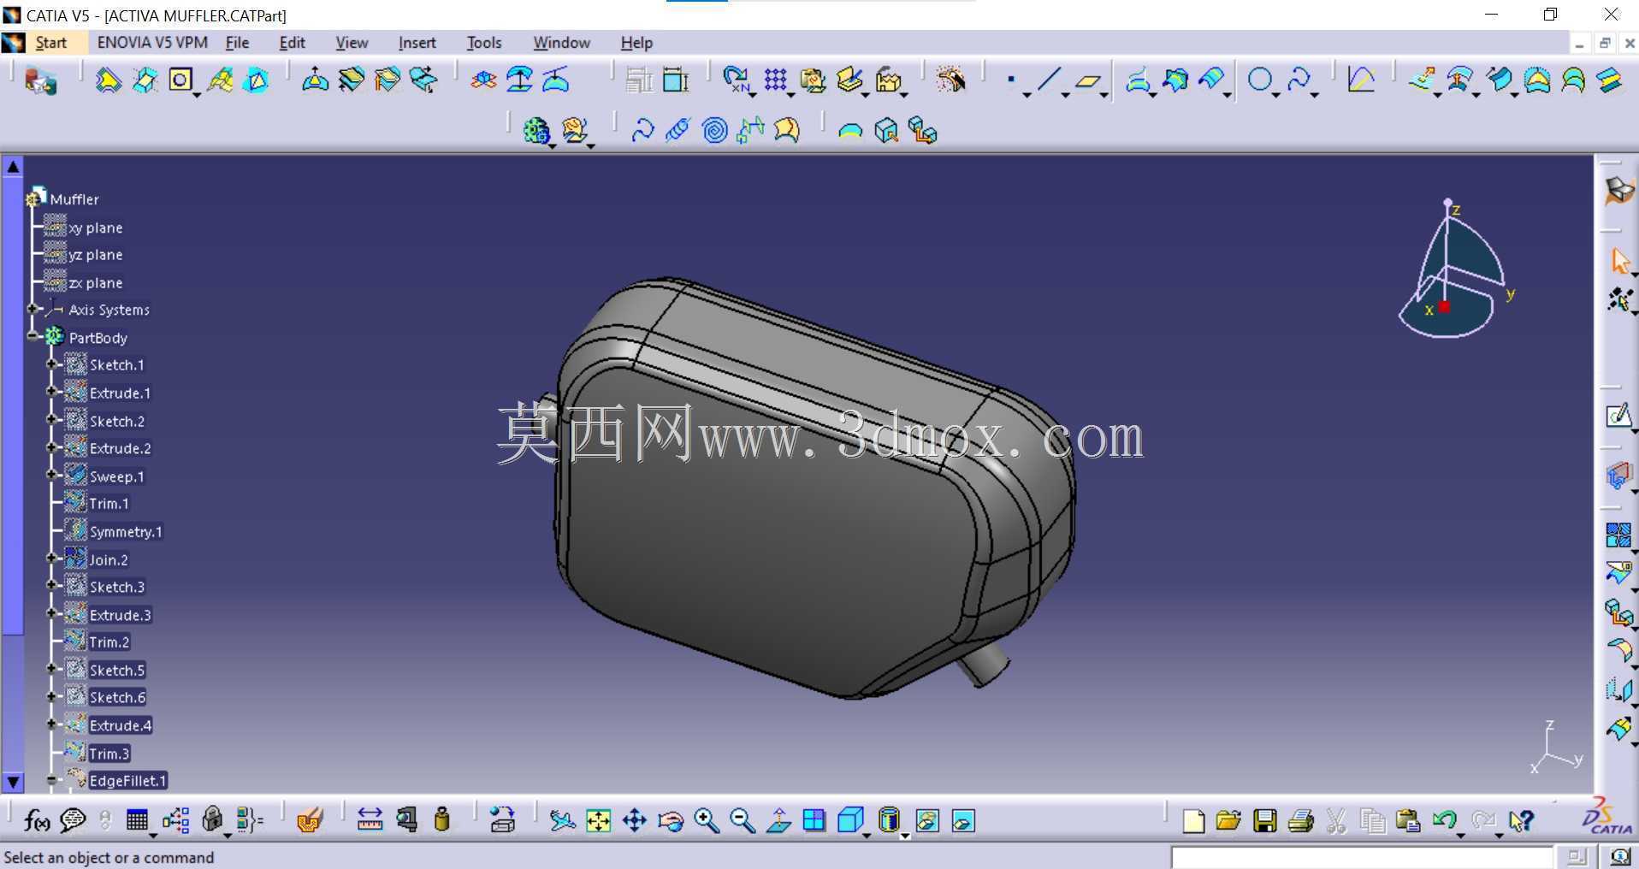
Task: Activate the Fly Mode airplane icon
Action: pyautogui.click(x=562, y=821)
